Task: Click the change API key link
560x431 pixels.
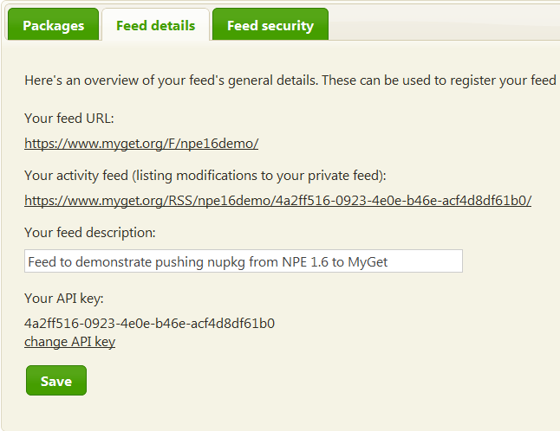Action: point(69,342)
